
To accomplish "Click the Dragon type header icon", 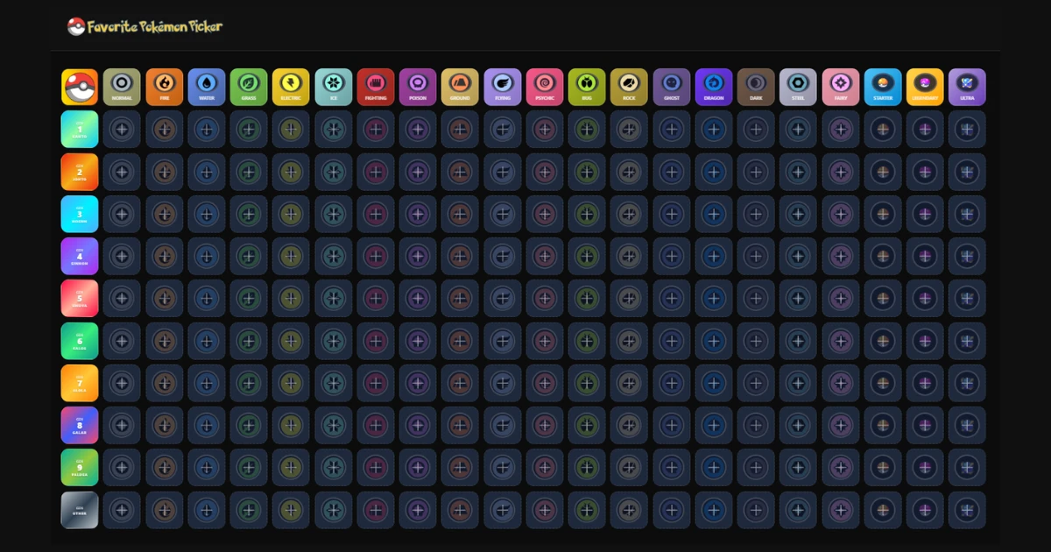I will pyautogui.click(x=714, y=87).
